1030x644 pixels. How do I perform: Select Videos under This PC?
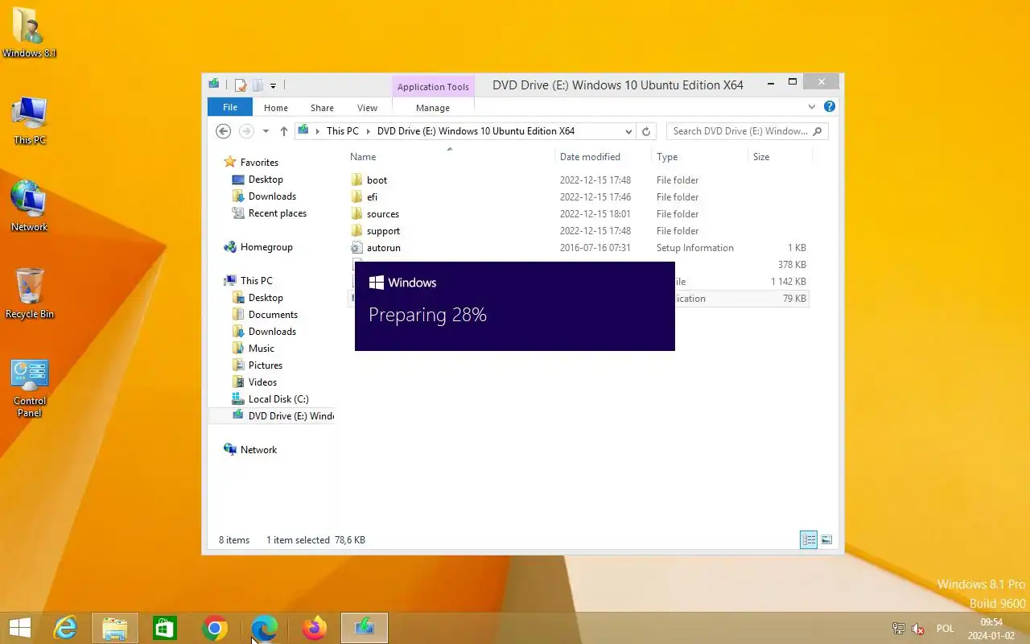[x=262, y=382]
